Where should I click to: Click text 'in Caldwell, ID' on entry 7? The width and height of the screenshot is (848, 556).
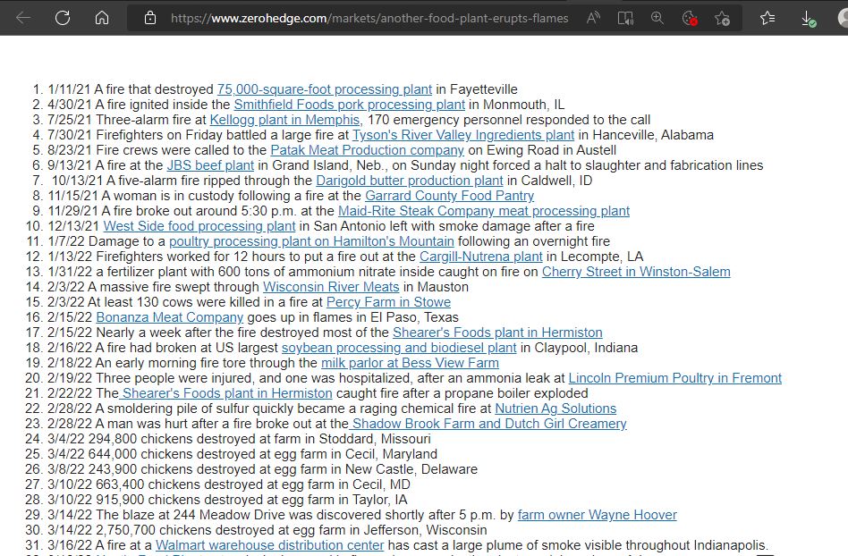549,180
